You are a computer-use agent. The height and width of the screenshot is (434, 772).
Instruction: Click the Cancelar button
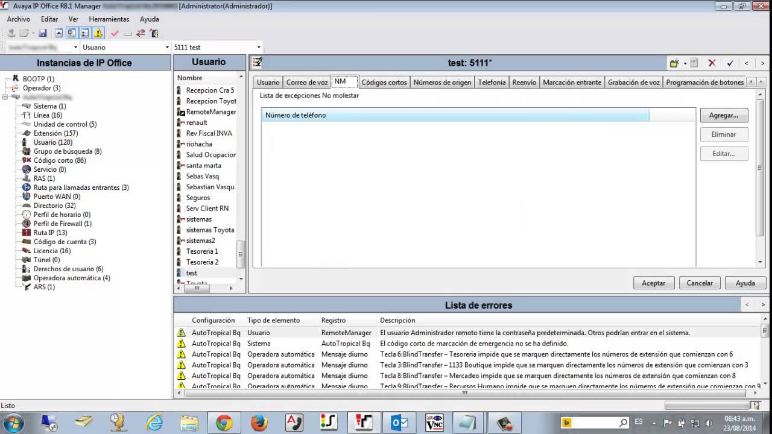click(x=700, y=283)
